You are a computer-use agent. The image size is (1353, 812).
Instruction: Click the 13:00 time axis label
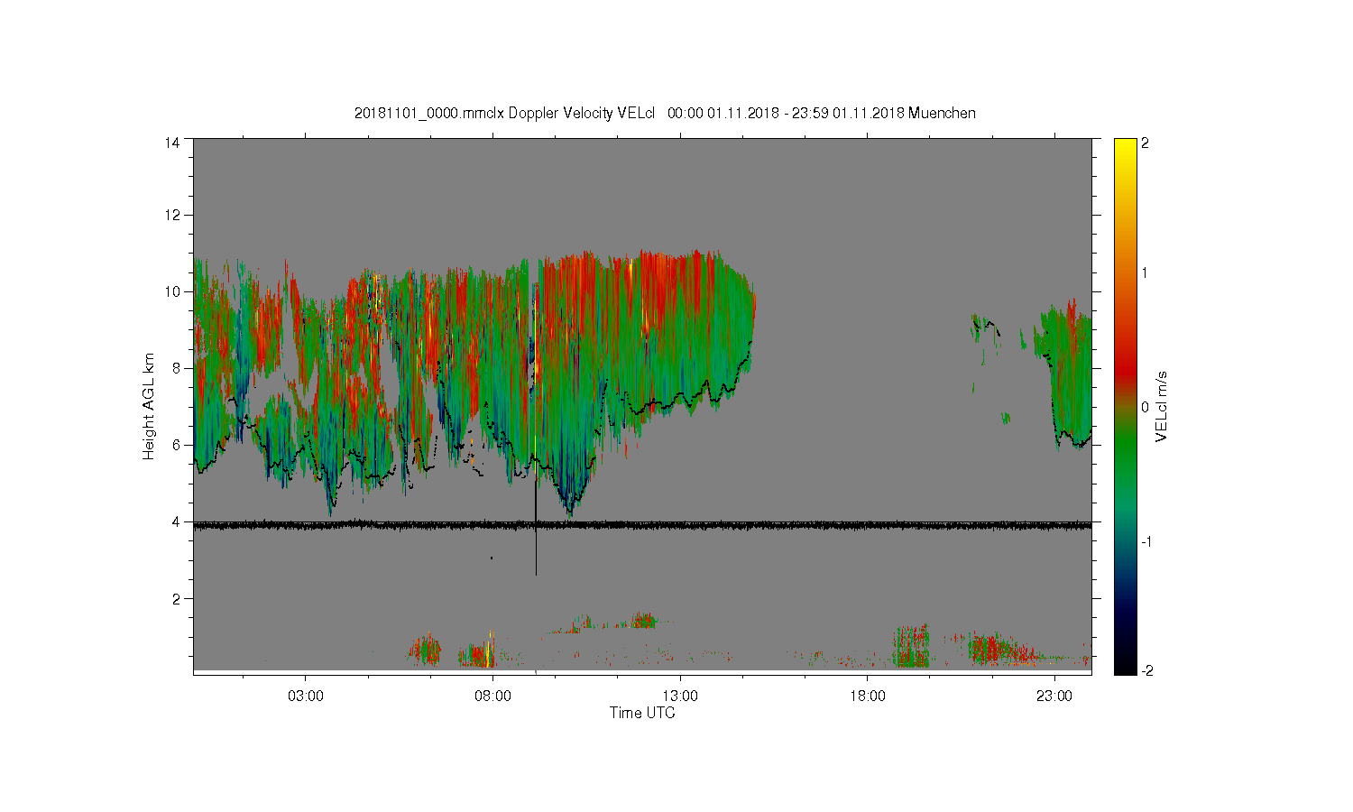[x=680, y=696]
